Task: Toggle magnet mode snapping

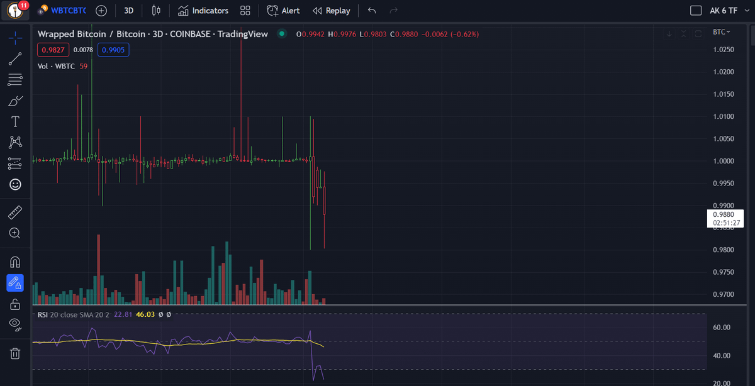Action: 15,262
